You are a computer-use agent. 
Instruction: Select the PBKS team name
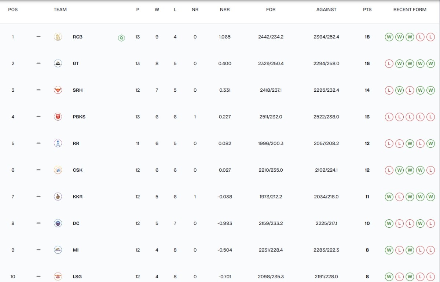tap(79, 117)
